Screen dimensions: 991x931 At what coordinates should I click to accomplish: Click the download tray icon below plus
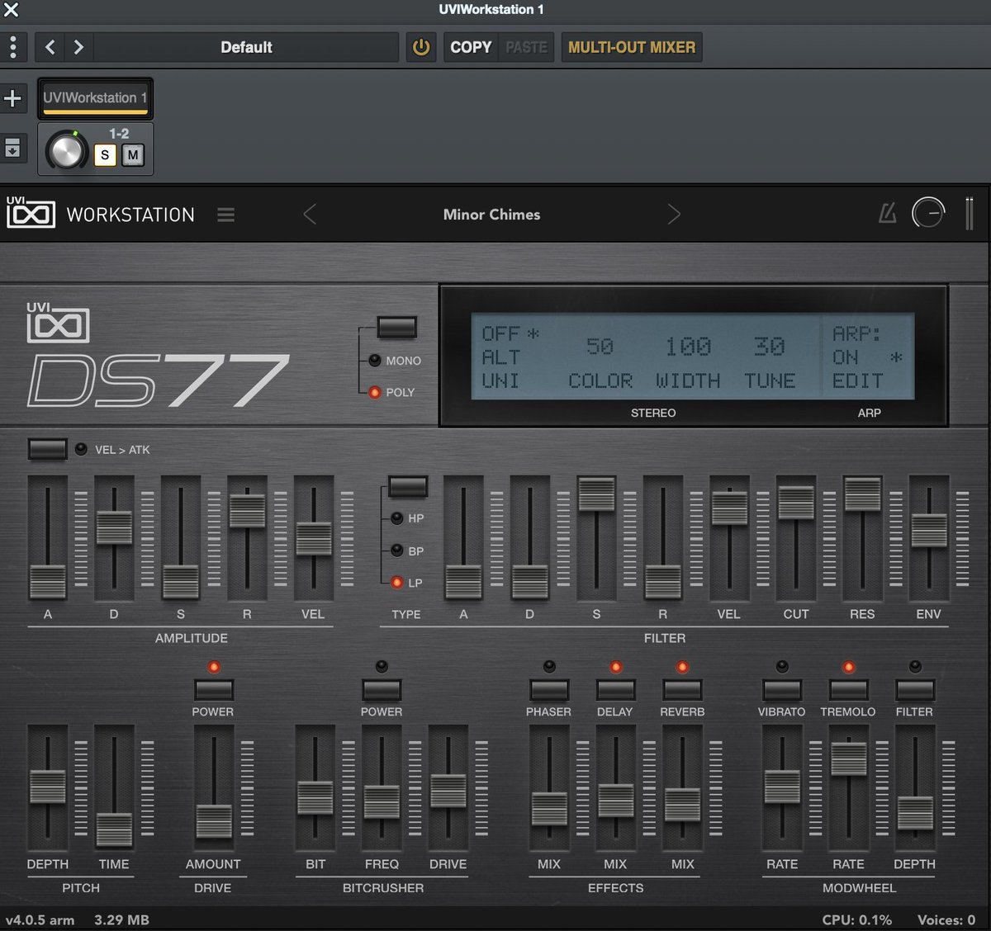12,149
